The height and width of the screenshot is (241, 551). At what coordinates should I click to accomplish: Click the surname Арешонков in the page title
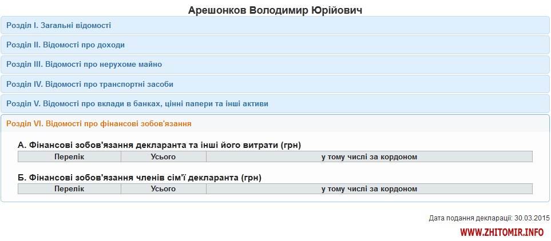pyautogui.click(x=218, y=10)
